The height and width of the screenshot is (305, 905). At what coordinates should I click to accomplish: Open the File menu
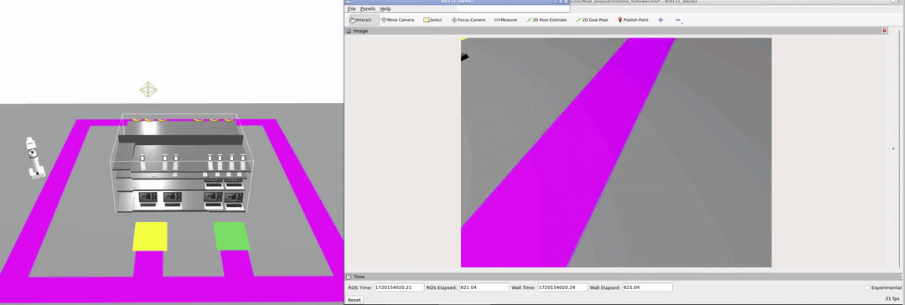click(351, 8)
